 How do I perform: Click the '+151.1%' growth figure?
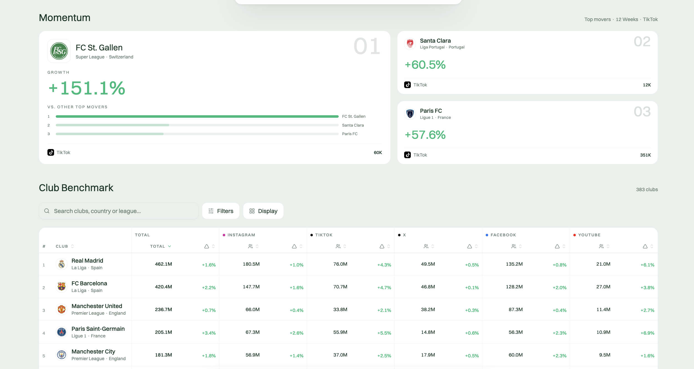pyautogui.click(x=87, y=88)
